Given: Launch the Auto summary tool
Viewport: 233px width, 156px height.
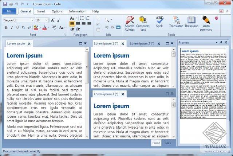Looking at the screenshot, I should pyautogui.click(x=206, y=23).
